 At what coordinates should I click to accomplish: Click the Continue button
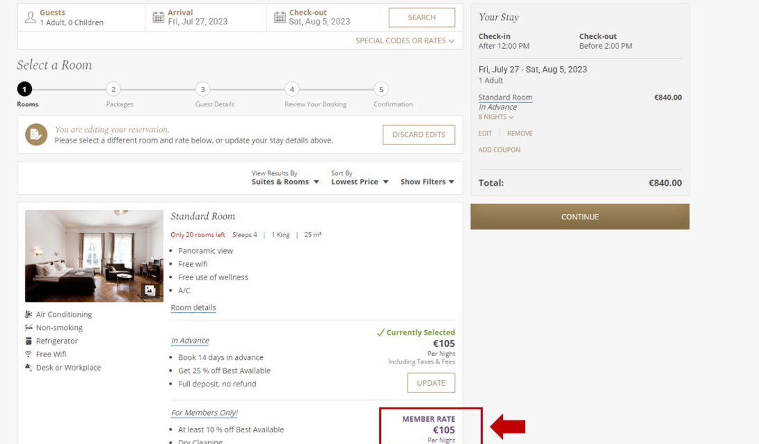[580, 217]
